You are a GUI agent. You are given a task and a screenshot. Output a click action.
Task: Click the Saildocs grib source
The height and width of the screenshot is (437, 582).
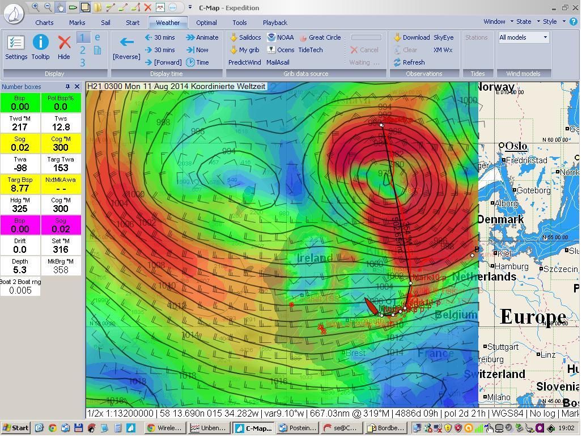coord(245,37)
